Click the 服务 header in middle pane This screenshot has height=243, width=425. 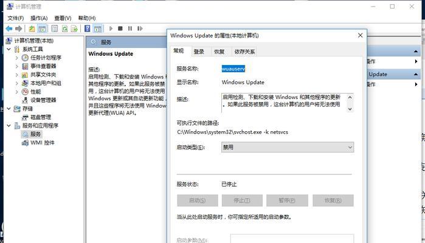click(106, 43)
